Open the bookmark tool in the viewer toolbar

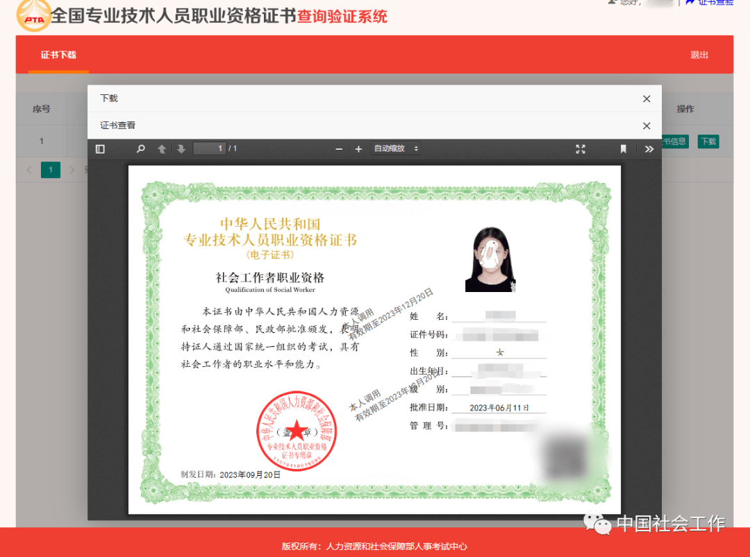click(x=623, y=148)
